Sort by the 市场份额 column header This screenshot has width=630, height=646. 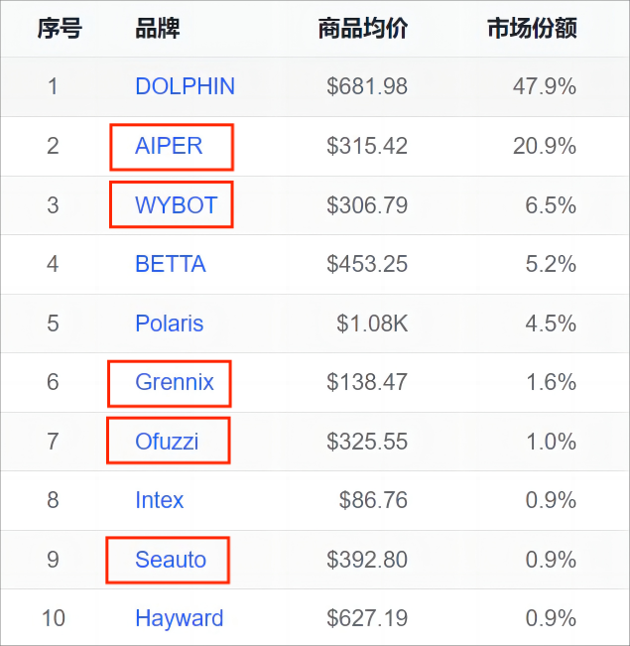click(532, 29)
